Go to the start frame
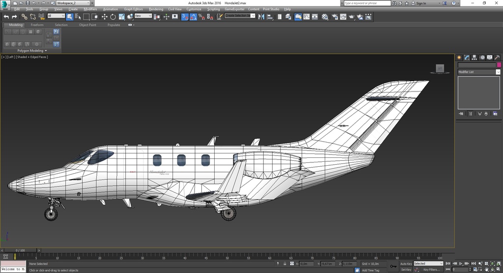The width and height of the screenshot is (503, 273). tap(448, 263)
